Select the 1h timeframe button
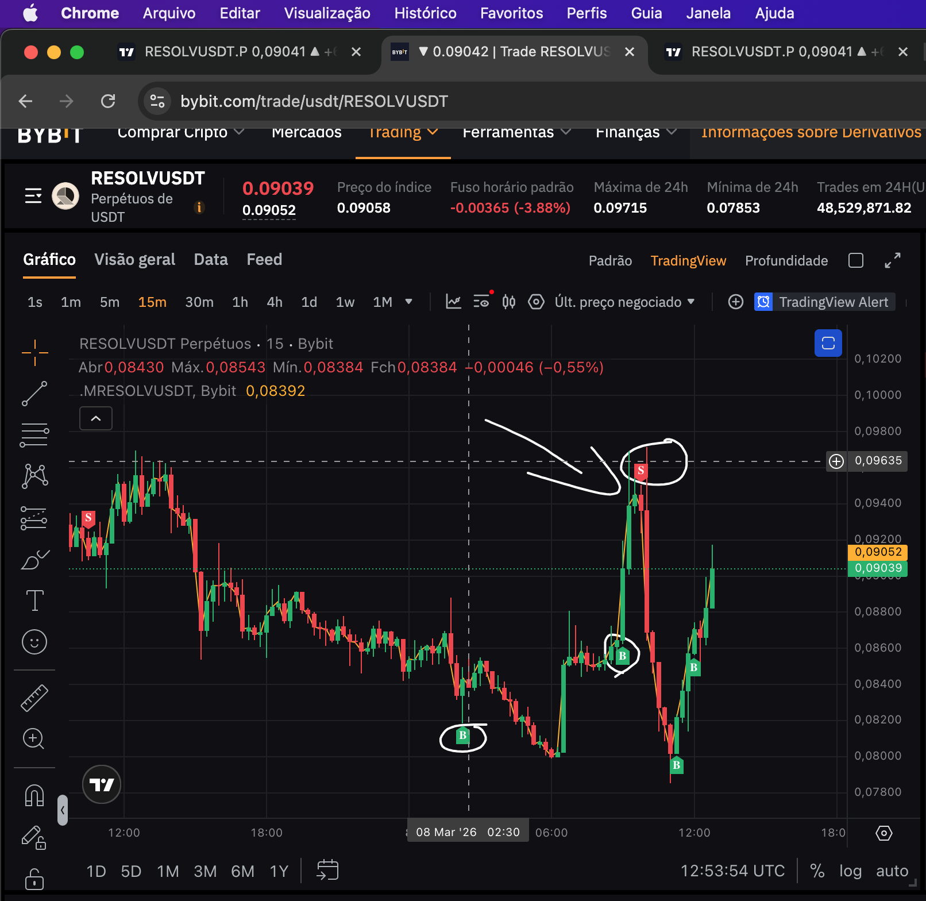 [x=240, y=302]
